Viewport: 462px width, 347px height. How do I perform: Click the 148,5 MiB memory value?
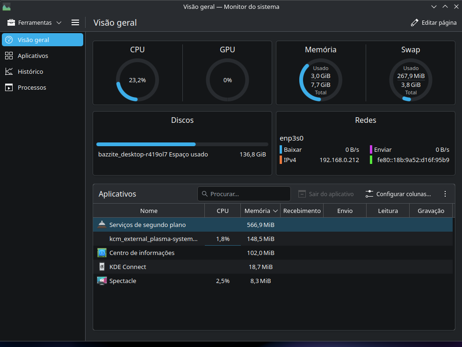260,239
